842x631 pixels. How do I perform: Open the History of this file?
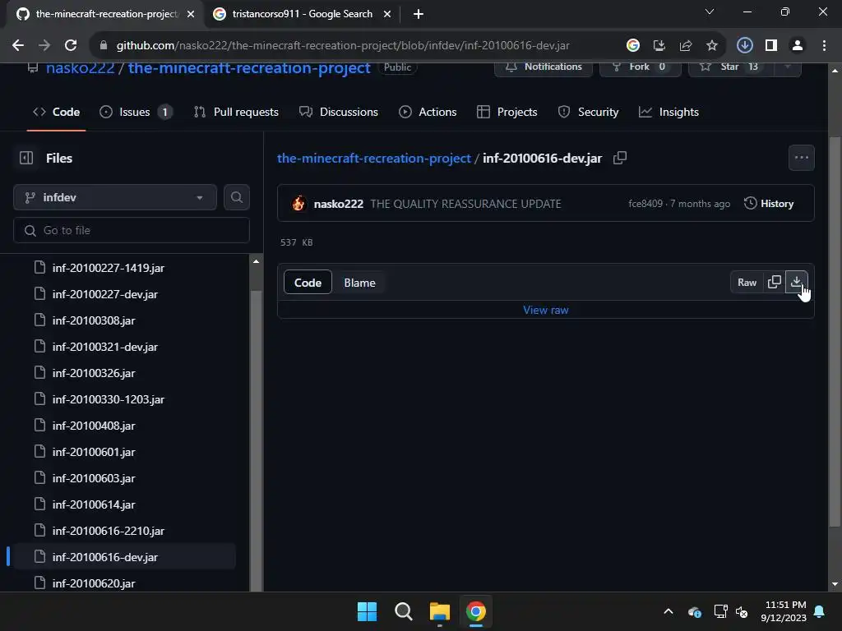pos(769,204)
